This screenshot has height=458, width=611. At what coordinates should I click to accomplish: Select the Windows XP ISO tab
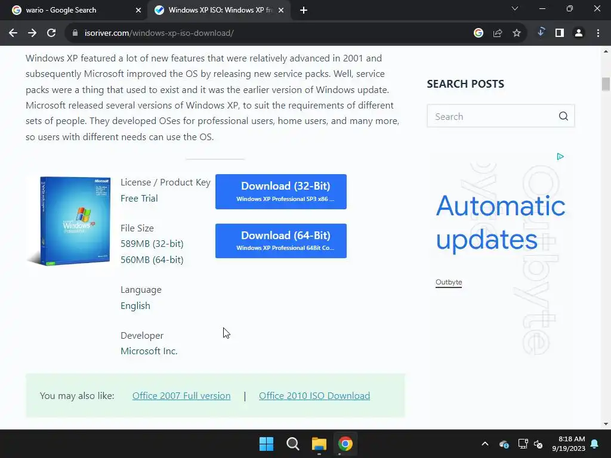tap(219, 10)
